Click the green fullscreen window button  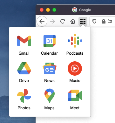54,10
